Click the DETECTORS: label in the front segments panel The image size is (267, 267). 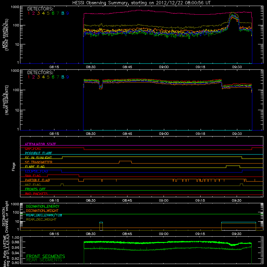pos(40,9)
